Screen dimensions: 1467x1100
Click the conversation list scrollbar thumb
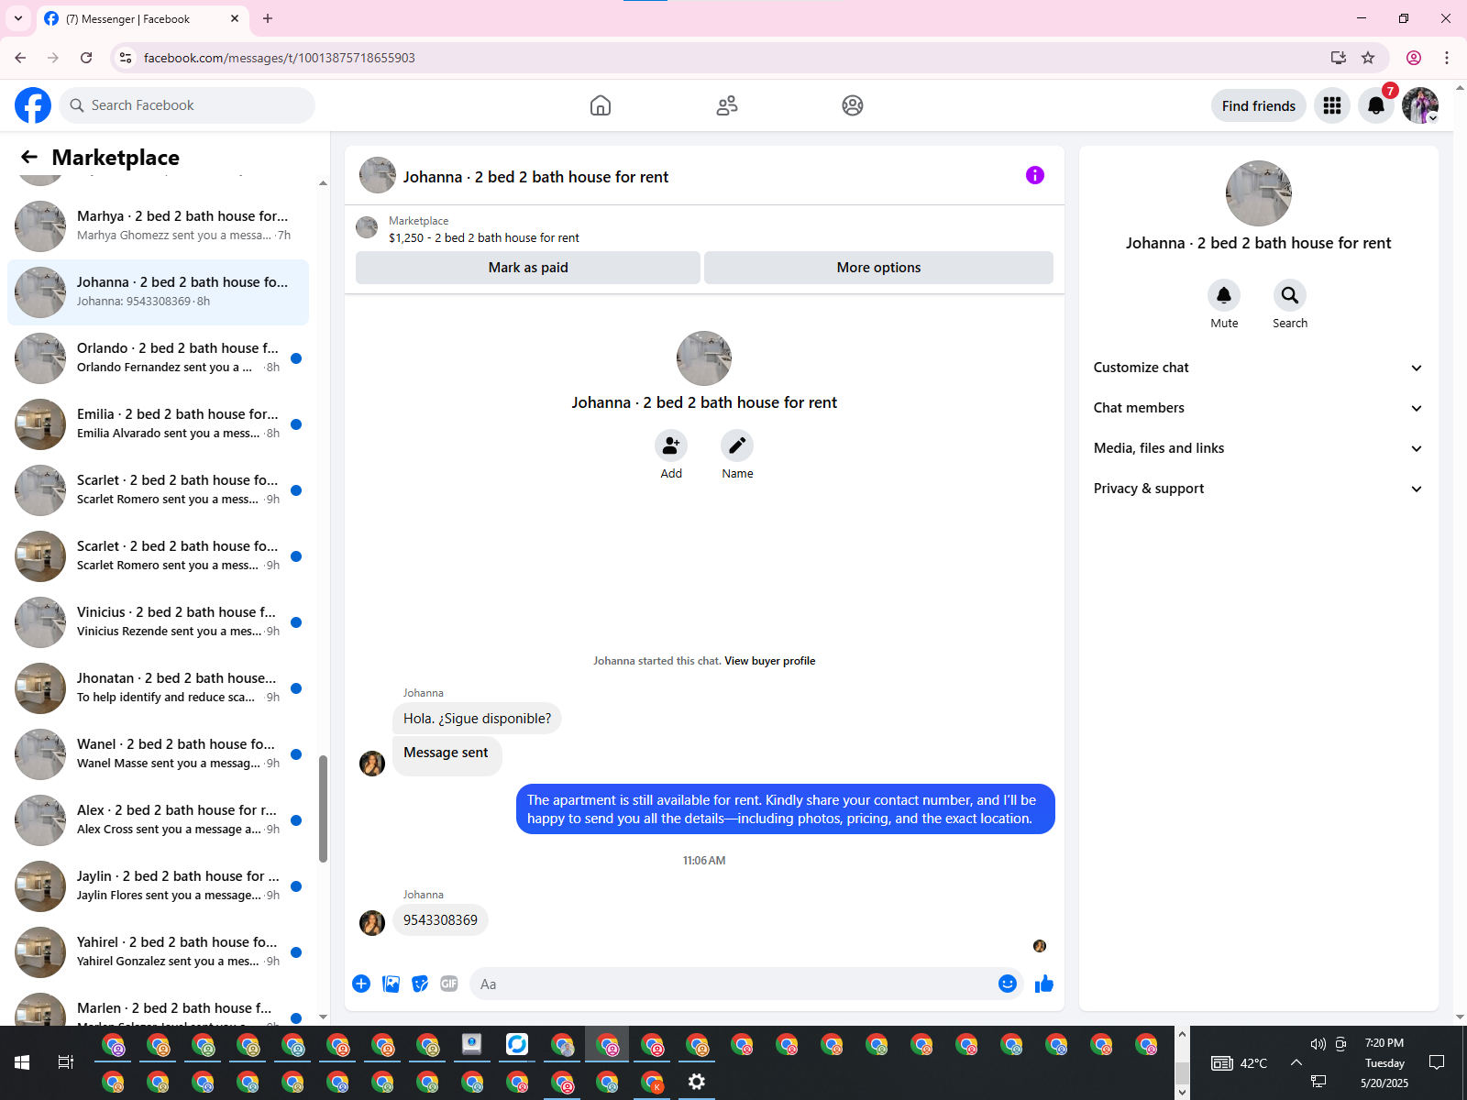[323, 808]
